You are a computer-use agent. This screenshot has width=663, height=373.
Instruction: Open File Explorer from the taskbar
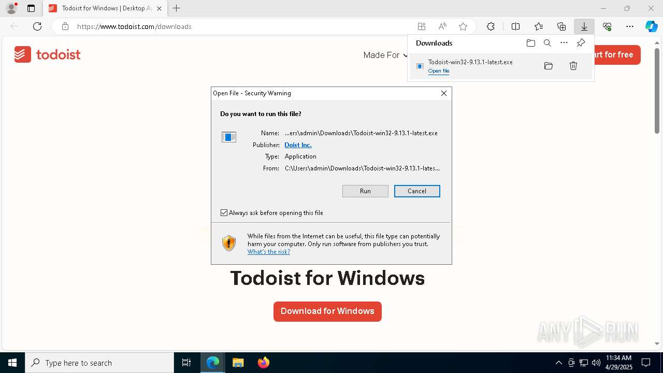tap(238, 363)
